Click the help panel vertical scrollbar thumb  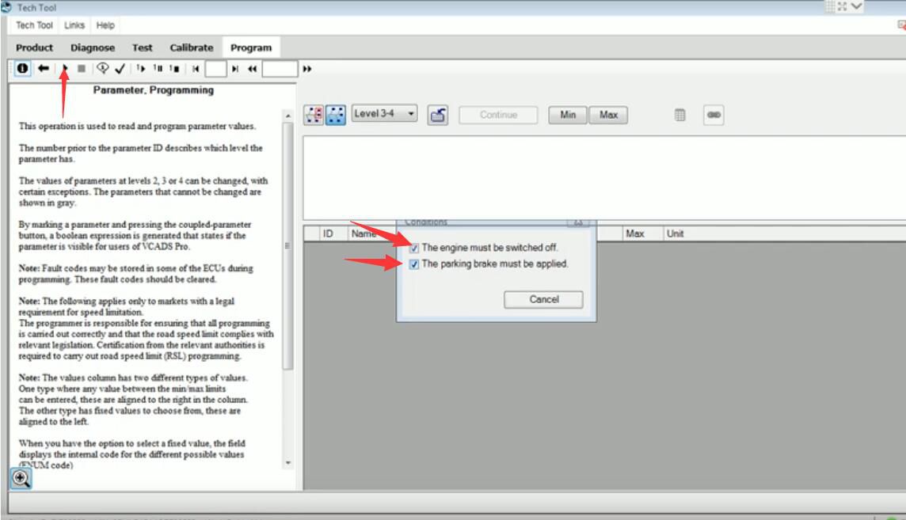287,246
